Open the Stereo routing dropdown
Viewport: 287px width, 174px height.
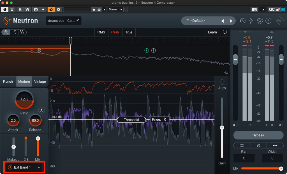[x=116, y=10]
